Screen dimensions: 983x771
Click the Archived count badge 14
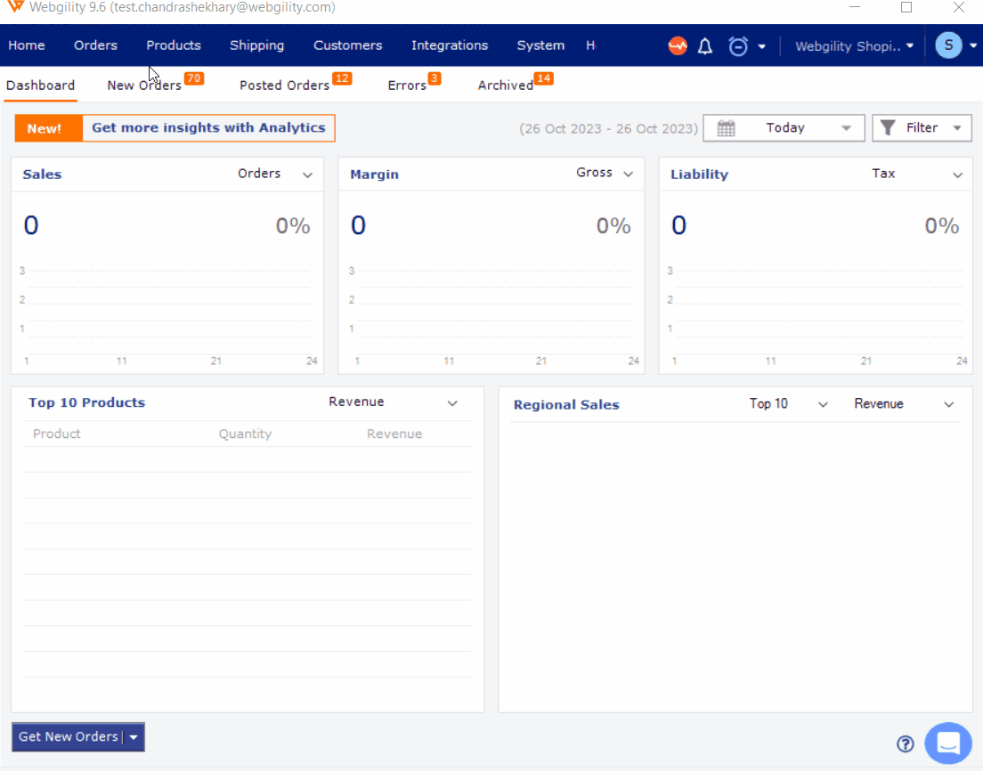click(543, 78)
